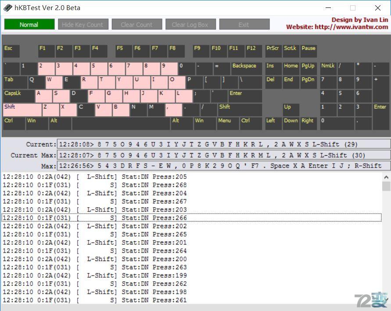Click the Pause key tile
Image resolution: width=391 pixels, height=311 pixels.
click(308, 51)
